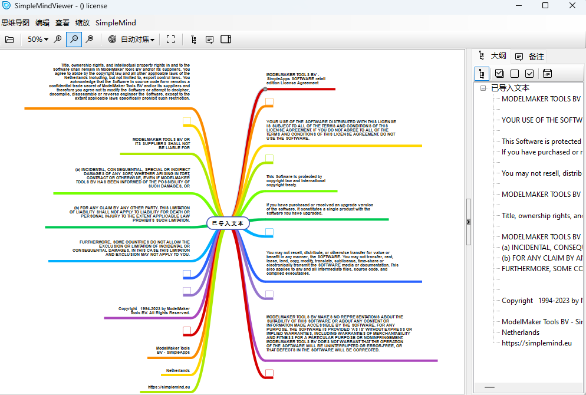Open the 查看 menu
Screen dimensions: 586x395
[62, 22]
